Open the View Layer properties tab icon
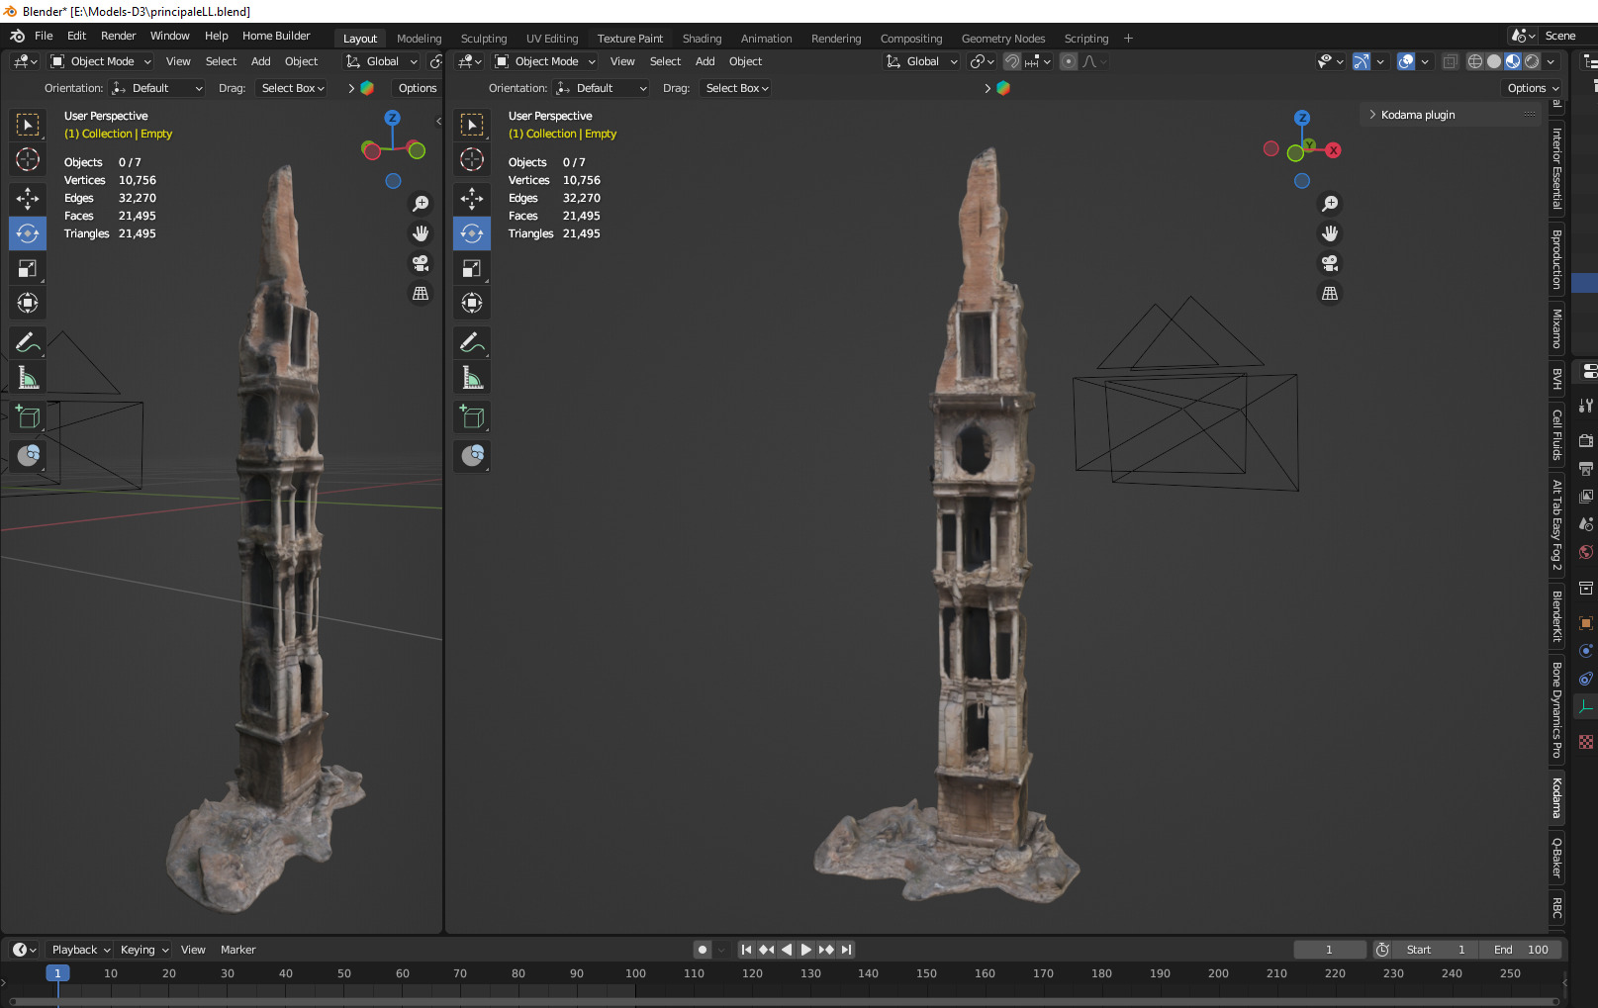Image resolution: width=1598 pixels, height=1008 pixels. click(1586, 496)
